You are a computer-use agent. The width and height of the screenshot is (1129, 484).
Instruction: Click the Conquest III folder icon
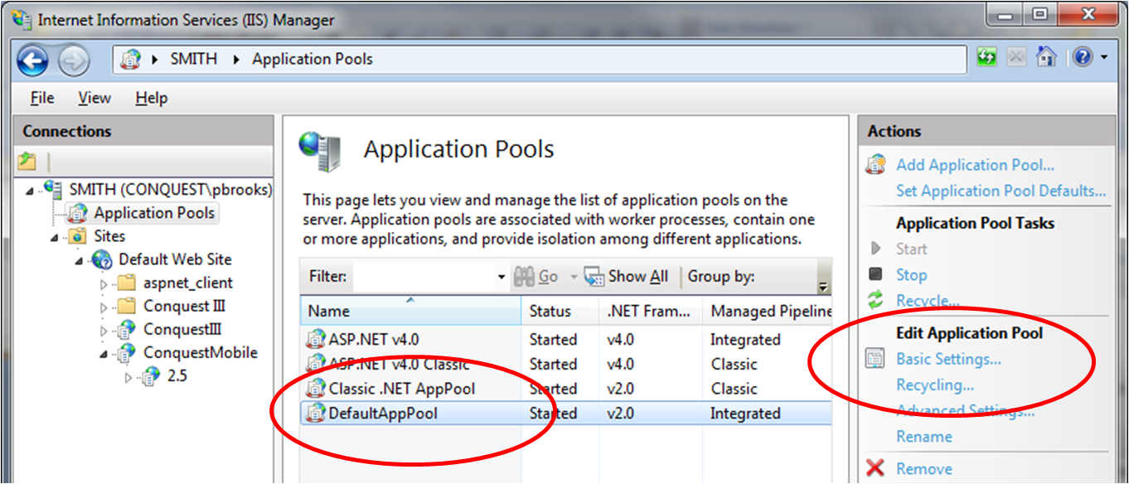click(x=127, y=306)
